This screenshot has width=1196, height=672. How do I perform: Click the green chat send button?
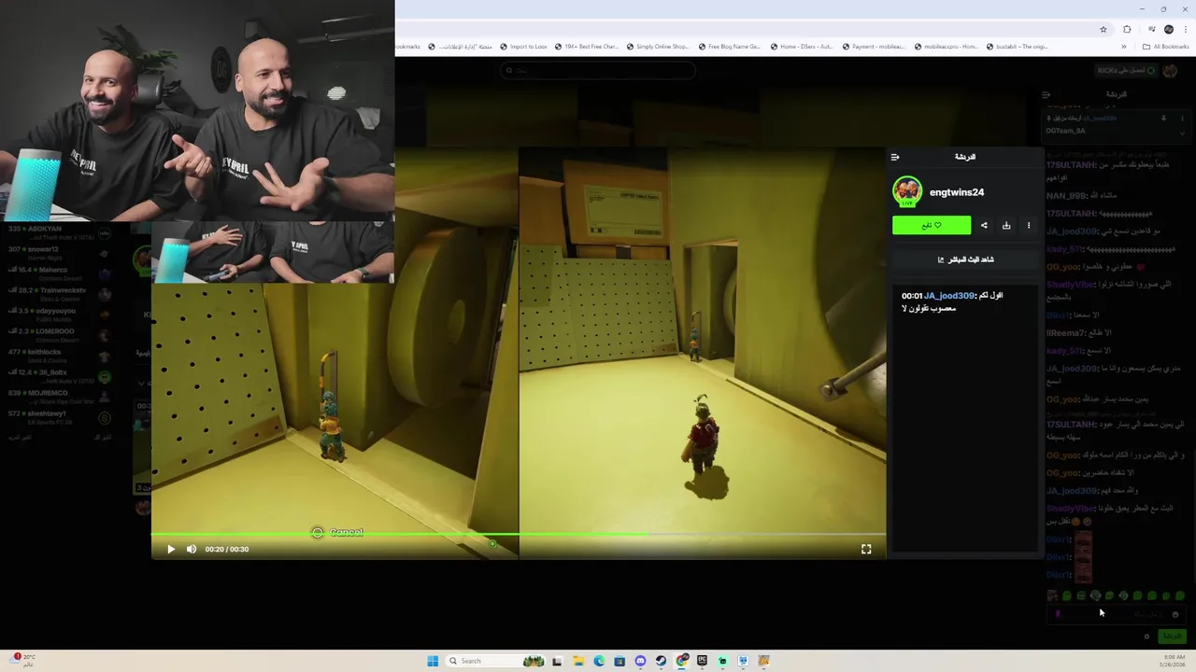click(x=1172, y=636)
